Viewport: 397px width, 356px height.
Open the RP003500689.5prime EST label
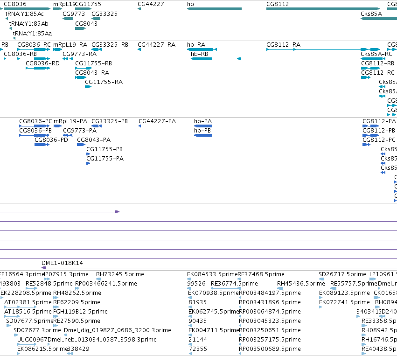[270, 349]
